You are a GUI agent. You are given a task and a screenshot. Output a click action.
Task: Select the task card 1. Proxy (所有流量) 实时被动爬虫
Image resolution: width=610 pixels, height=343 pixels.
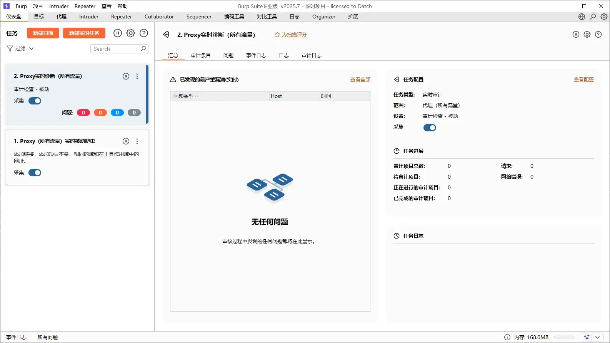77,157
